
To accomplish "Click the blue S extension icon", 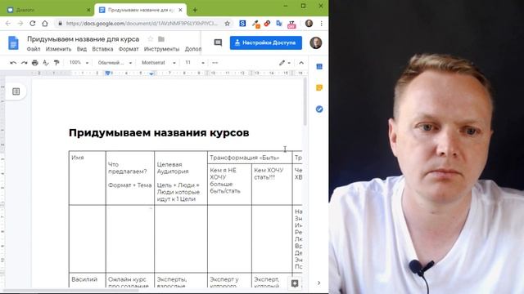I will 242,24.
